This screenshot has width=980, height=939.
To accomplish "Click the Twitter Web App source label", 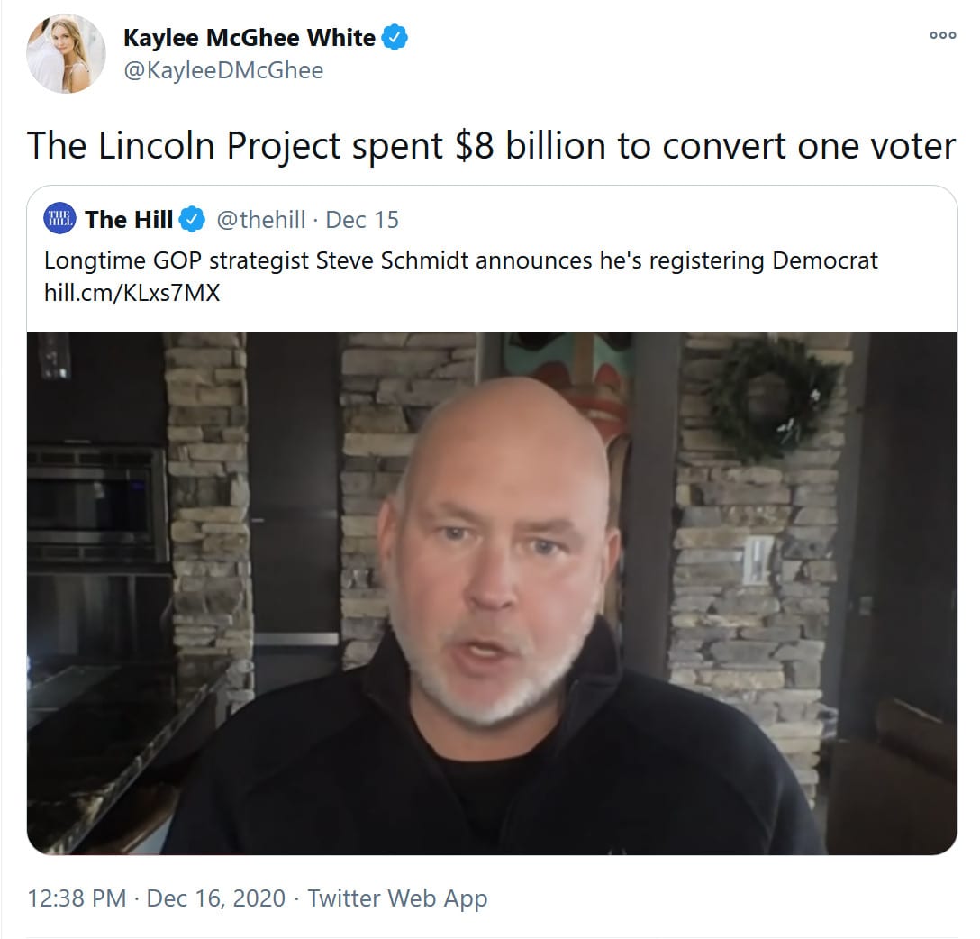I will 397,898.
